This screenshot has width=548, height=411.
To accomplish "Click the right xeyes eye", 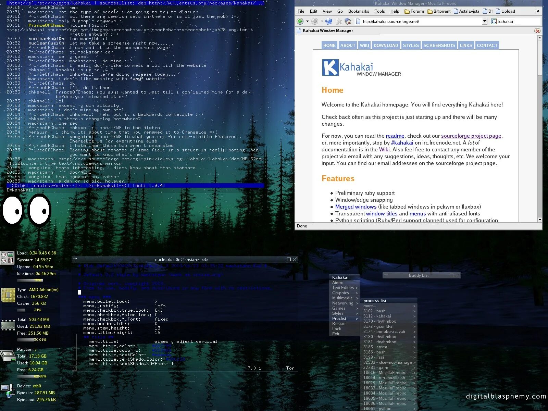I will (39, 210).
